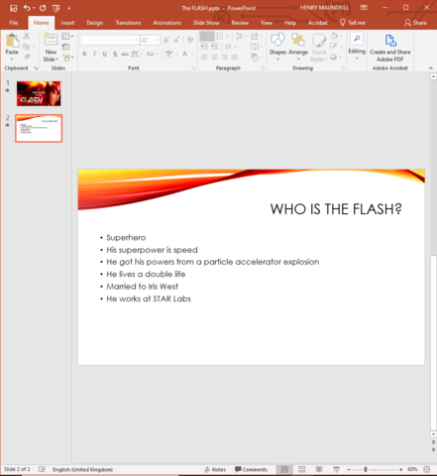
Task: Toggle Underline formatting
Action: pyautogui.click(x=105, y=54)
